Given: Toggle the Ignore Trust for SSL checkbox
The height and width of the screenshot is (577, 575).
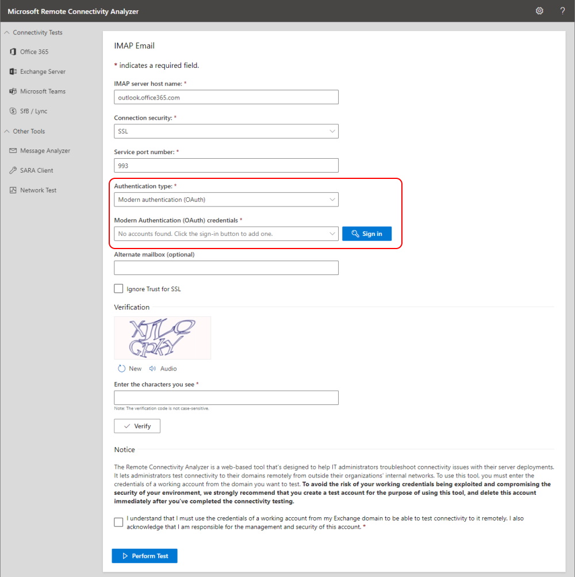Looking at the screenshot, I should pos(118,289).
